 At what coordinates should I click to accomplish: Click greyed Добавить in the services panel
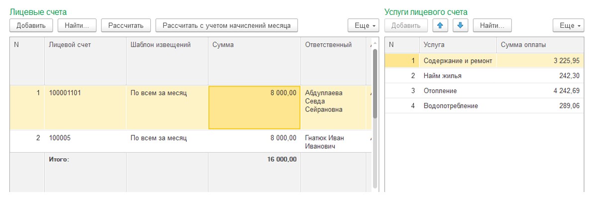point(406,25)
